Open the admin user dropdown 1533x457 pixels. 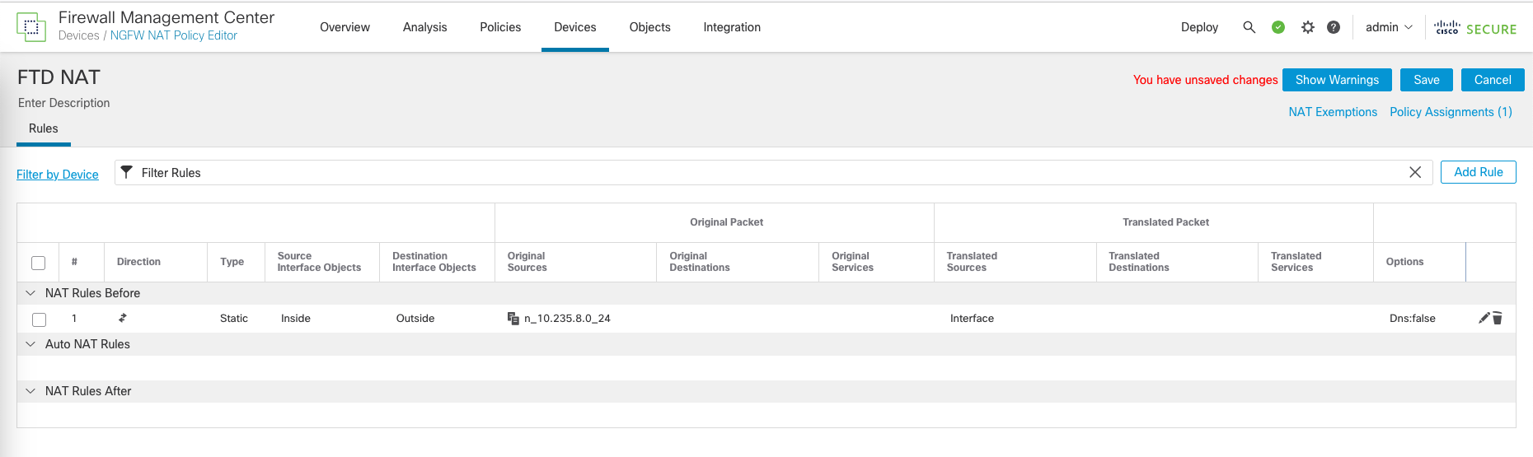[1389, 27]
